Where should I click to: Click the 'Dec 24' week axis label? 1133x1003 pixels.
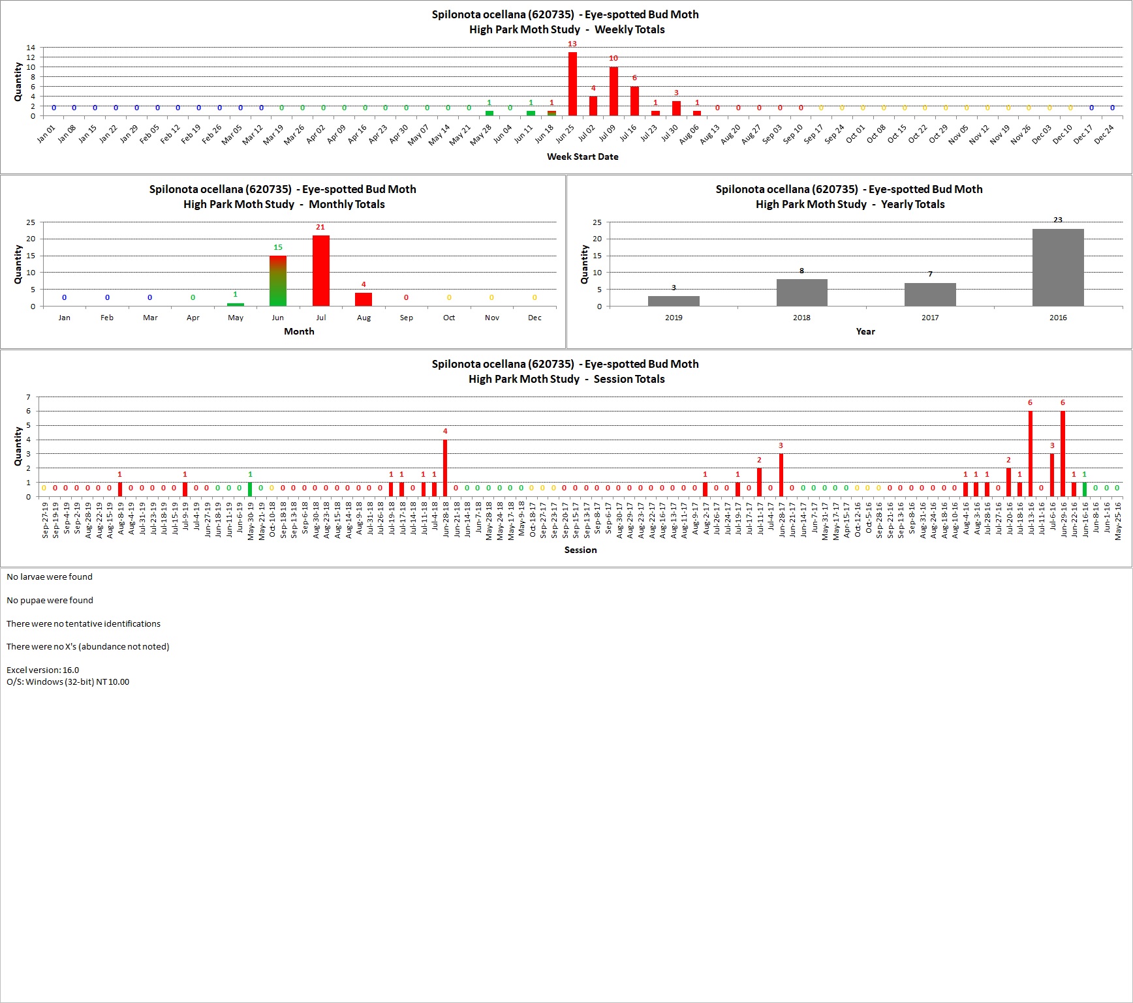[1104, 134]
